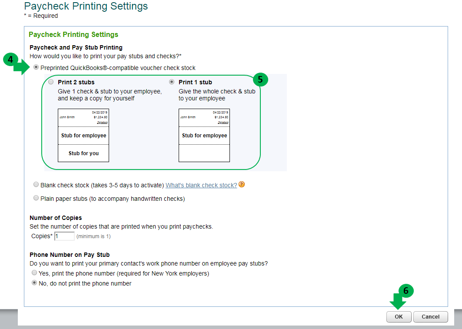Select Blank check stock radio button
This screenshot has width=462, height=329.
point(36,185)
